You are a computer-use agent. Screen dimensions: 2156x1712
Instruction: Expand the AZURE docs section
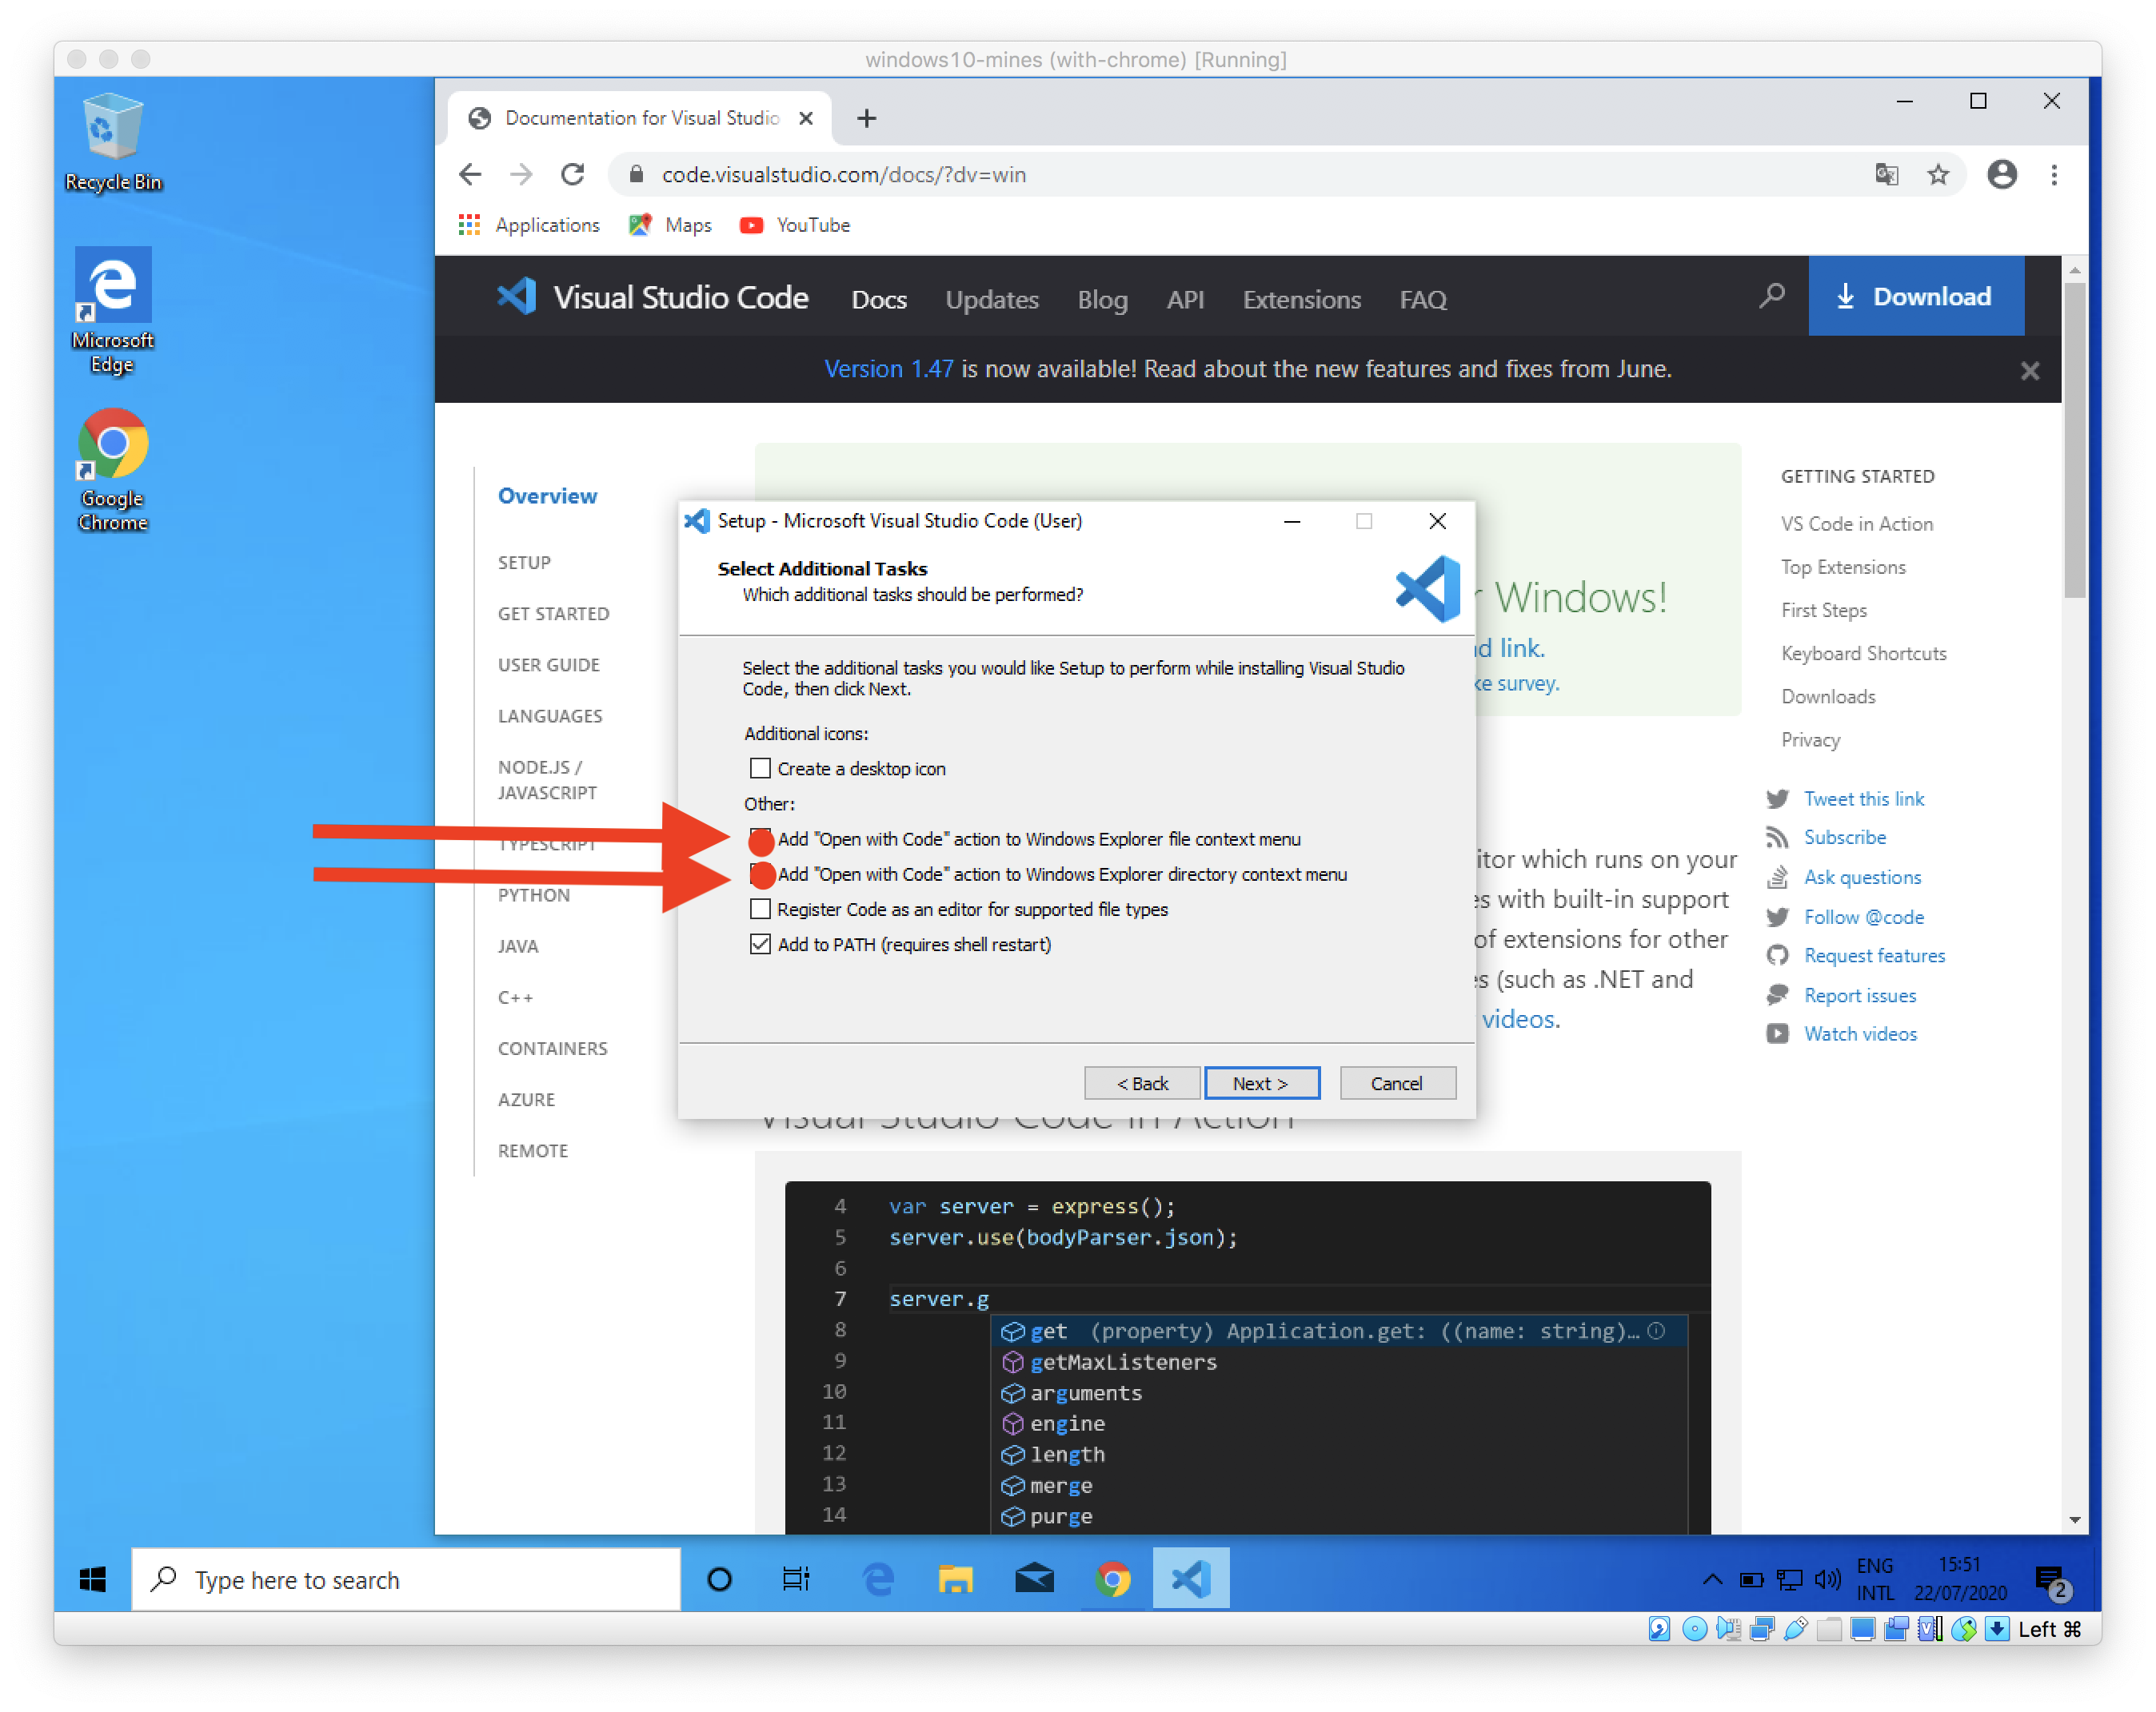(x=526, y=1099)
